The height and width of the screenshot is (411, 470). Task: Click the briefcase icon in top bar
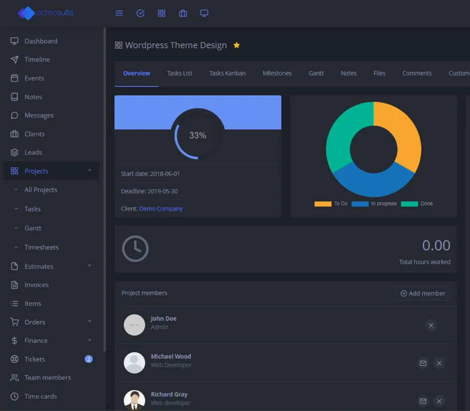pyautogui.click(x=183, y=13)
